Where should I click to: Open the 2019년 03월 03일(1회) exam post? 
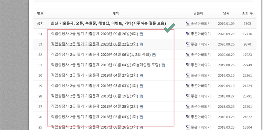[94, 86]
